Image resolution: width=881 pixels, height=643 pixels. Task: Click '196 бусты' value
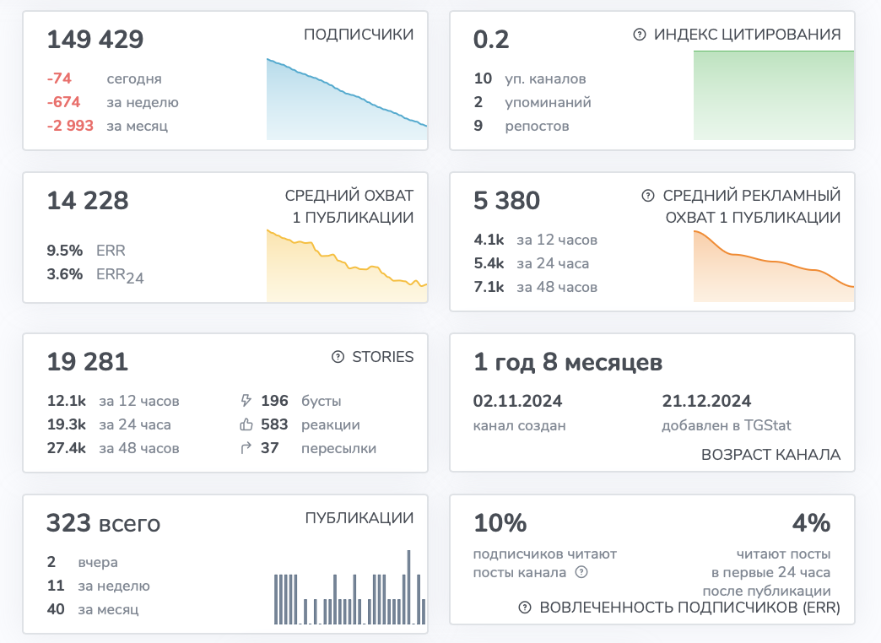pos(301,401)
